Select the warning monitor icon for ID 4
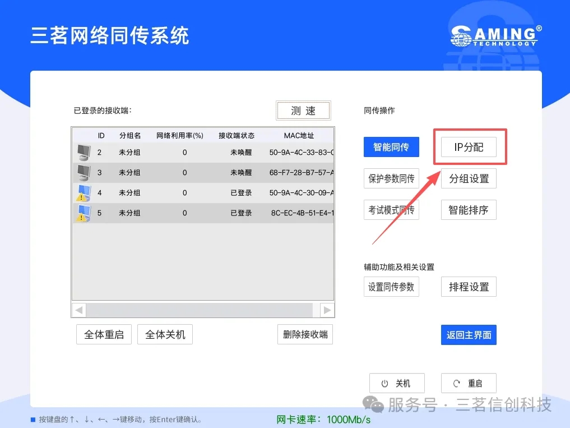Viewport: 570px width, 428px height. (x=83, y=193)
